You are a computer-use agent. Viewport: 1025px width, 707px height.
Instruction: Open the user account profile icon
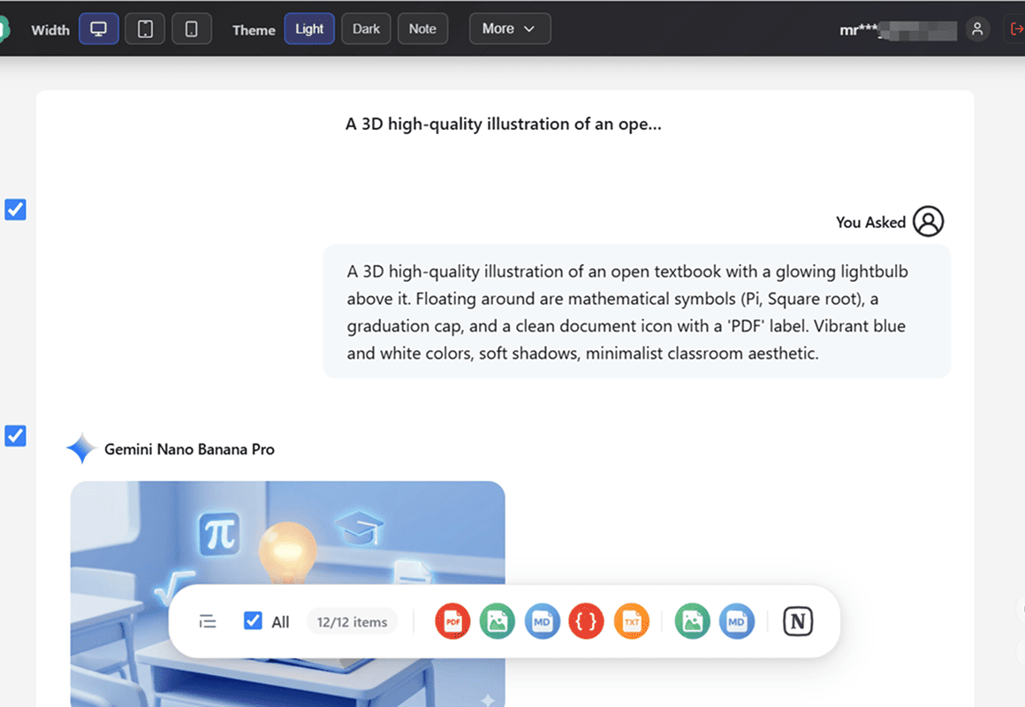(976, 29)
